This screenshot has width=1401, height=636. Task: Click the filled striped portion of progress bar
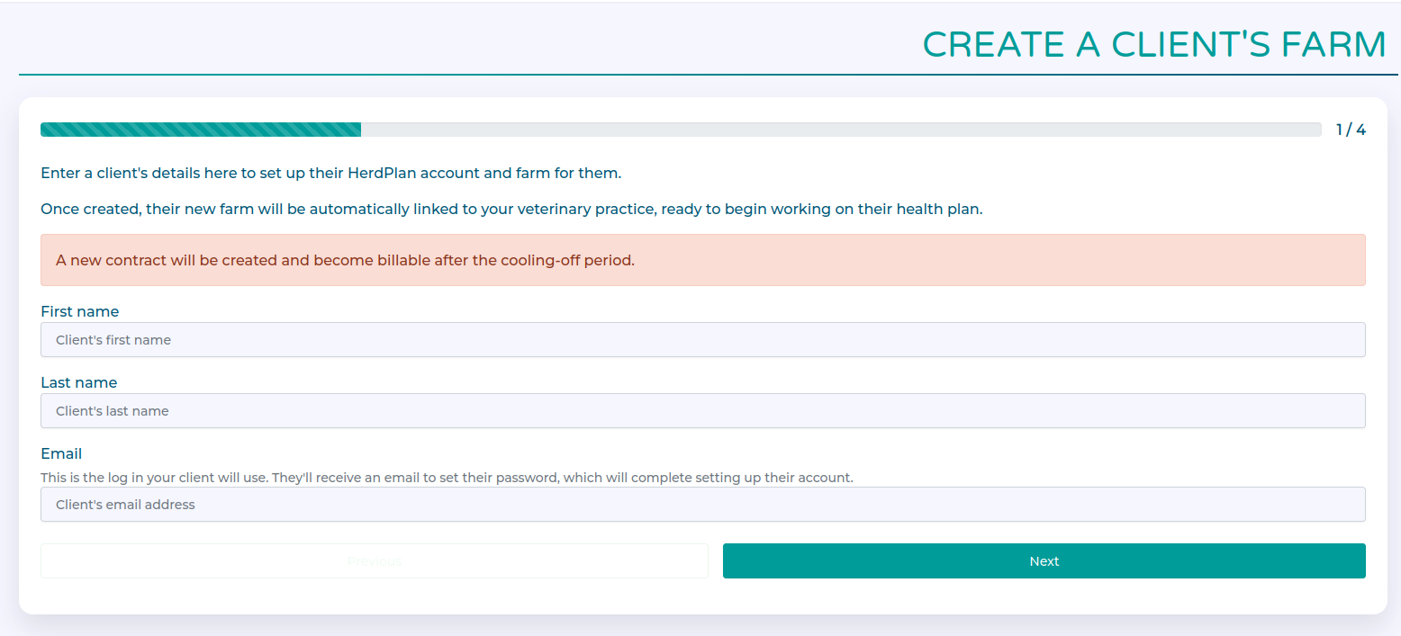coord(201,130)
